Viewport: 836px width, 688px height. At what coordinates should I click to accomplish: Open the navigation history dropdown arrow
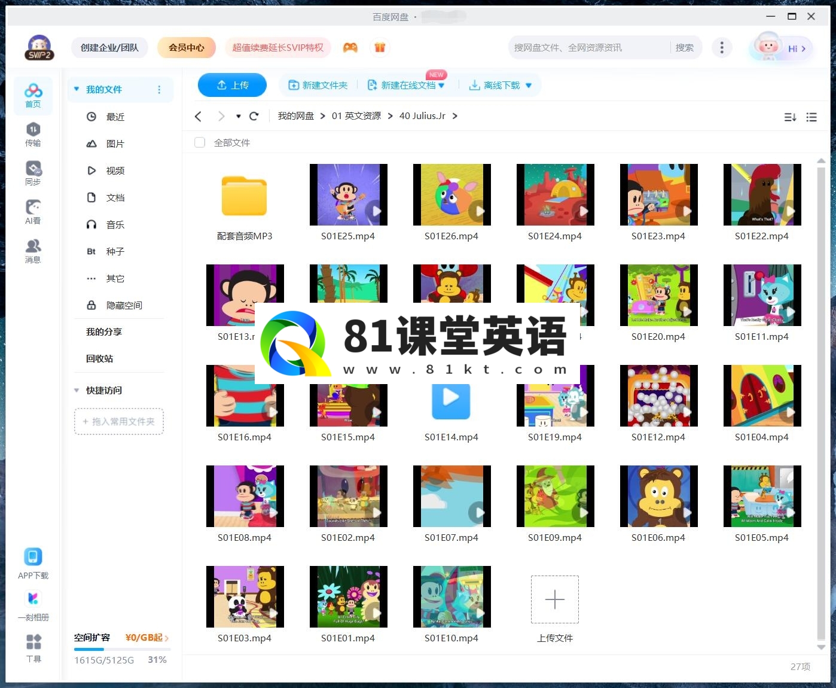click(x=239, y=116)
